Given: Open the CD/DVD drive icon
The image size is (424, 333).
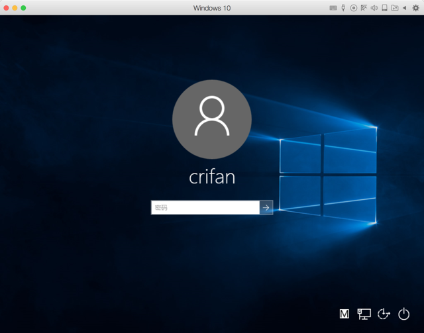Looking at the screenshot, I should 354,8.
